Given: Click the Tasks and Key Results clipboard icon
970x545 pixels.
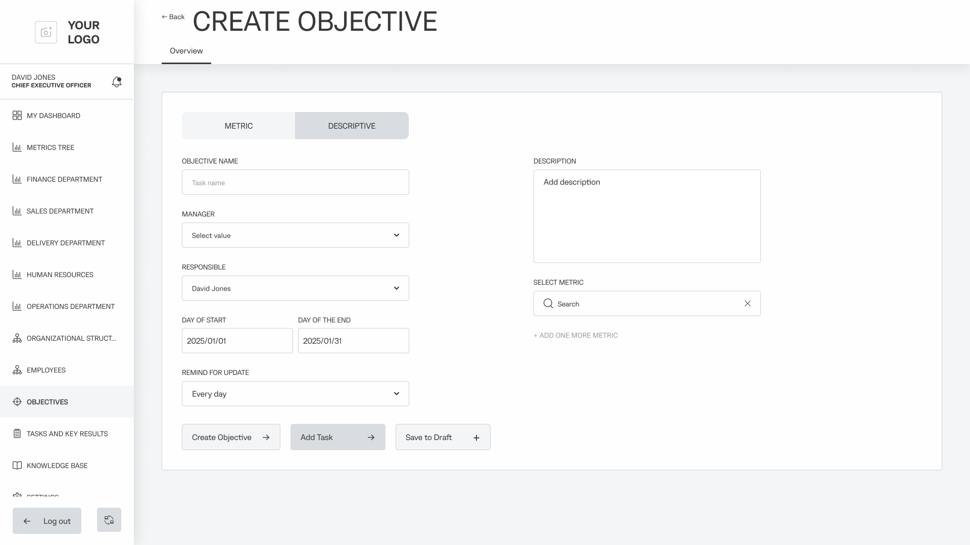Looking at the screenshot, I should tap(17, 433).
